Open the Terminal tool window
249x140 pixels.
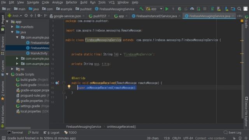pos(15,132)
